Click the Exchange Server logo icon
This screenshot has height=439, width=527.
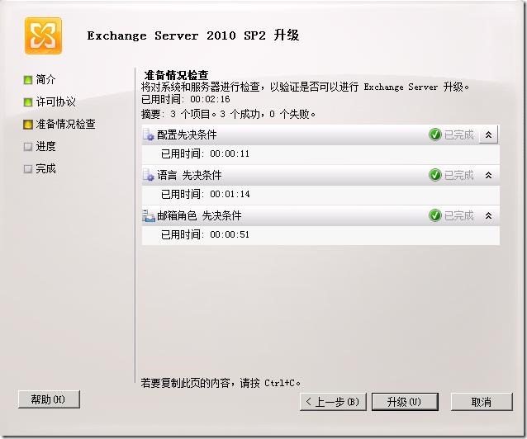(x=43, y=36)
